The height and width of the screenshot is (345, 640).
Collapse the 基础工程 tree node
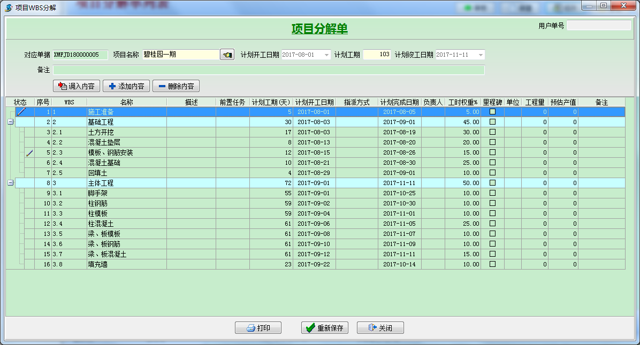tap(11, 121)
